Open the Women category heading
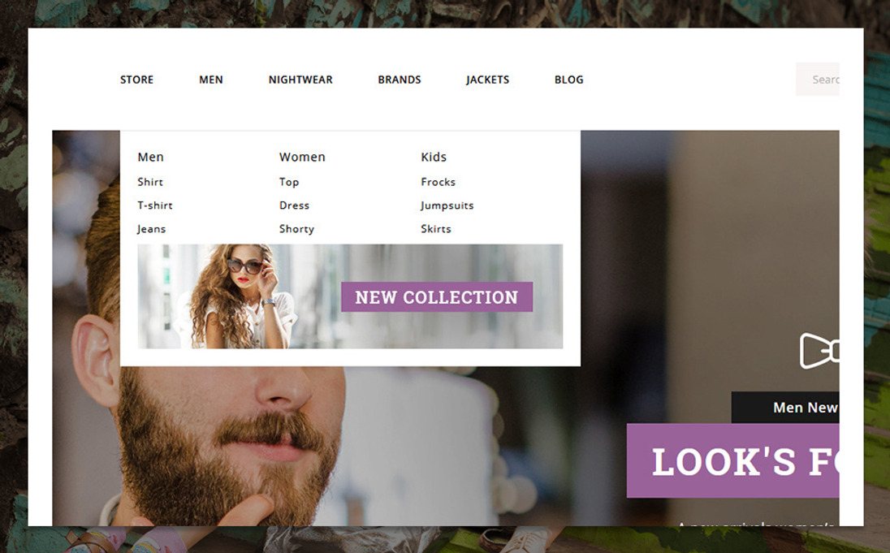The image size is (890, 553). [x=302, y=157]
